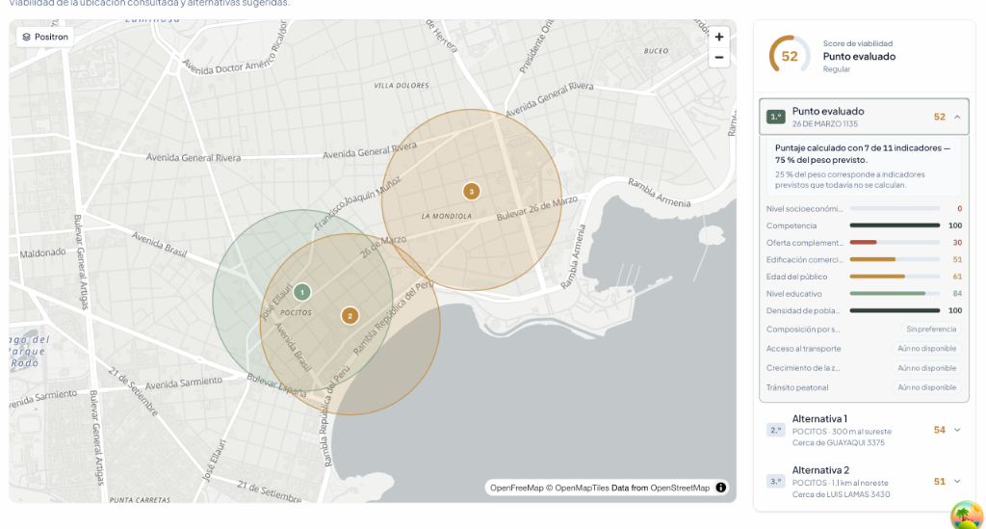Image resolution: width=986 pixels, height=529 pixels.
Task: Click the LA MONDIOLA neighborhood map label
Action: (447, 217)
